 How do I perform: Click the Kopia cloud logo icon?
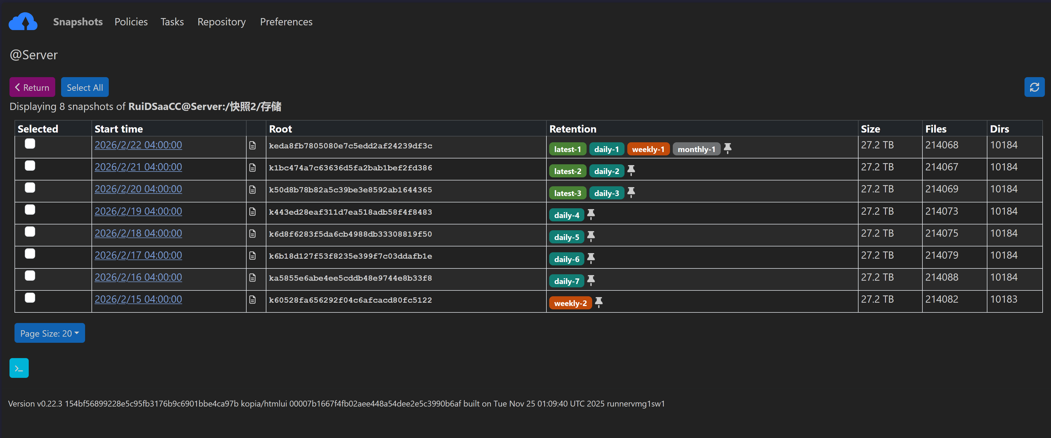coord(23,21)
